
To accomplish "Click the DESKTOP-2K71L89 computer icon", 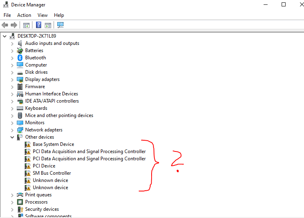I will [12, 36].
